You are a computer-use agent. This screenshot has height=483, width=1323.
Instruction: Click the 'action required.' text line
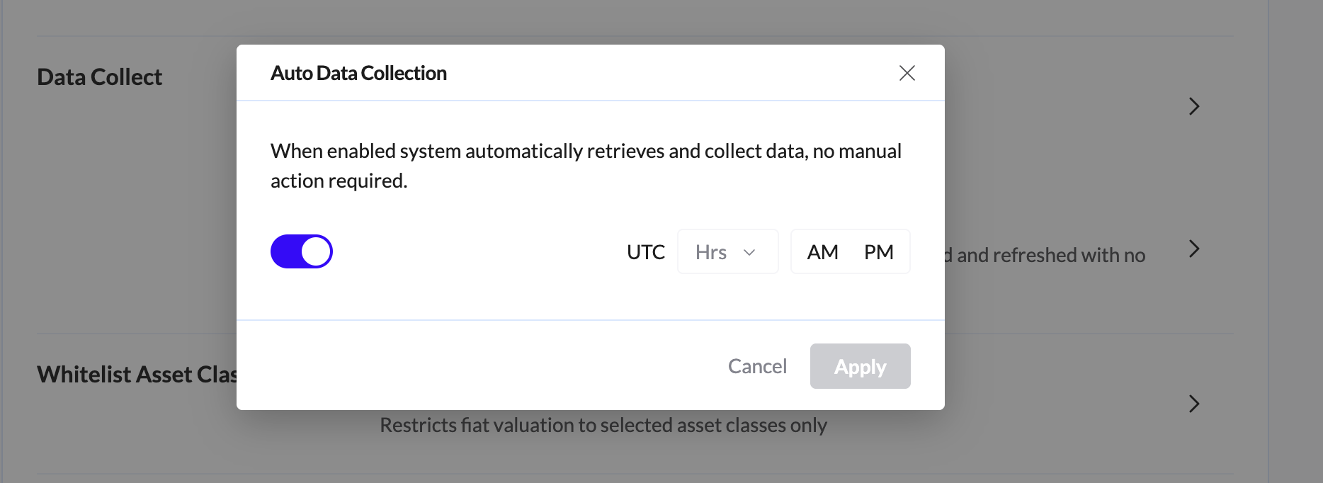pos(339,181)
